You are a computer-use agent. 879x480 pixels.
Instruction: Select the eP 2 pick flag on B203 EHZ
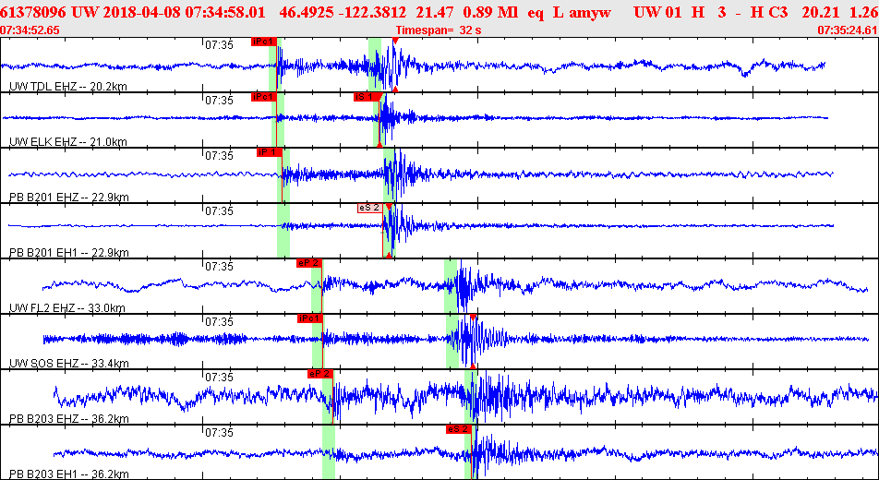[x=320, y=374]
